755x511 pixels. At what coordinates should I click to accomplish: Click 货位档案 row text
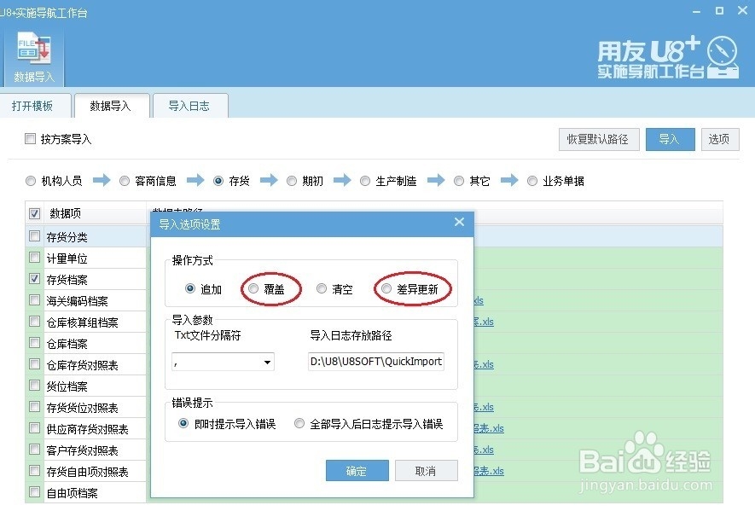pyautogui.click(x=67, y=386)
